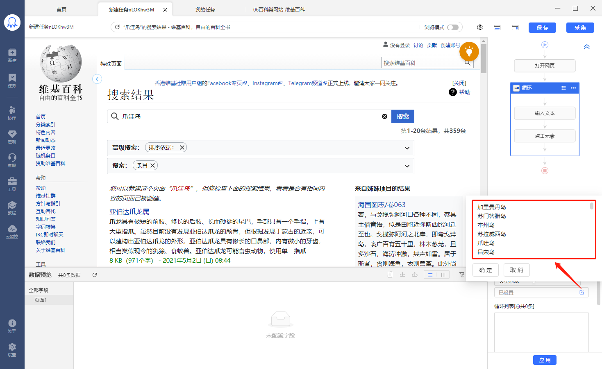
Task: Expand the 高级搜索 dropdown chevron
Action: click(x=407, y=148)
